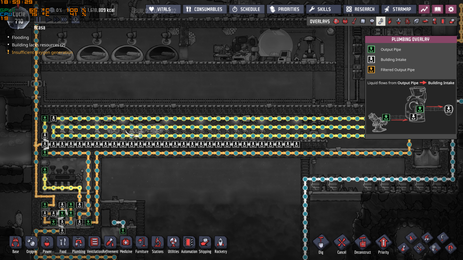Select the Harvest sickle tool

443,237
